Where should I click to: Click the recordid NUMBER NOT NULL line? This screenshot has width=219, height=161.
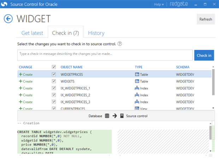(51, 136)
